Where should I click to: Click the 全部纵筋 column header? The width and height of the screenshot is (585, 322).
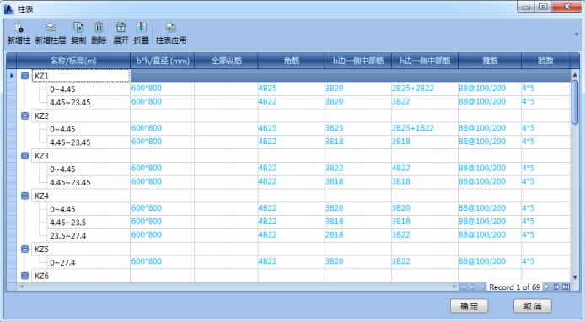226,61
